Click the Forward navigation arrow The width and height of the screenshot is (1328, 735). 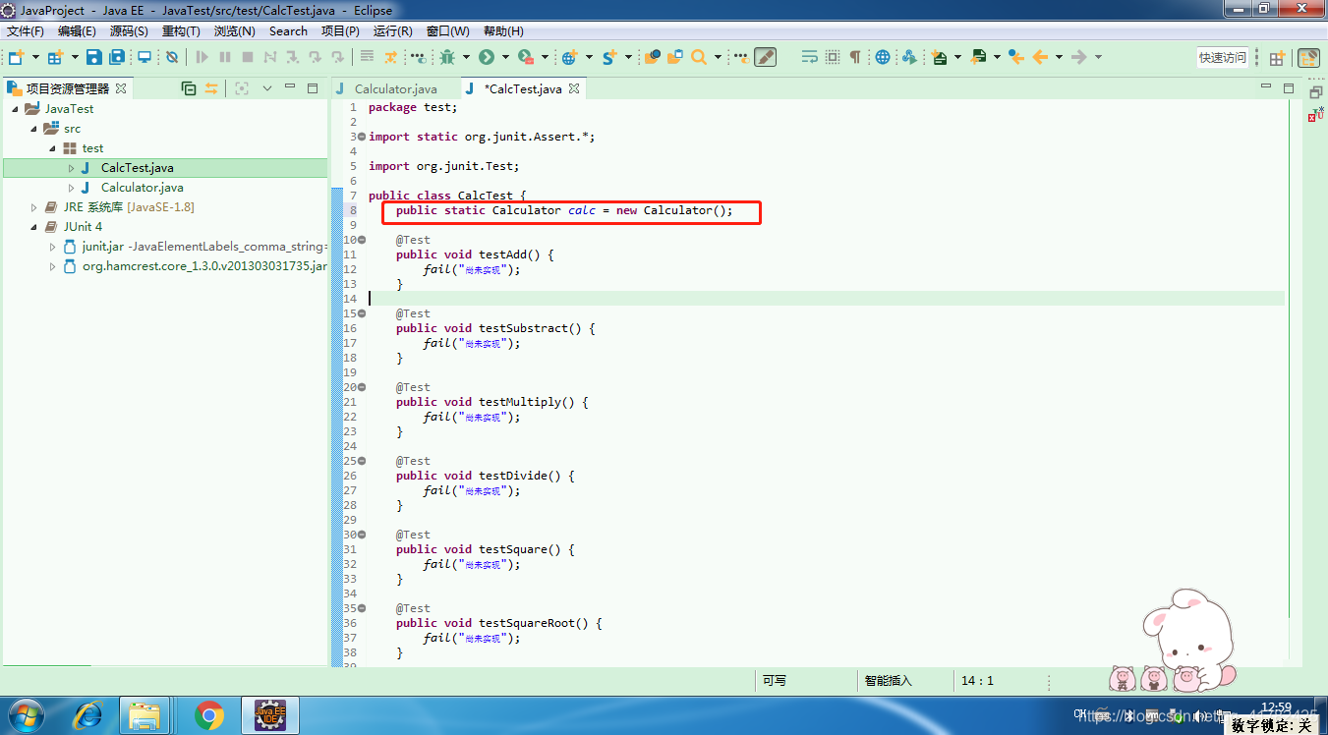click(x=1078, y=57)
